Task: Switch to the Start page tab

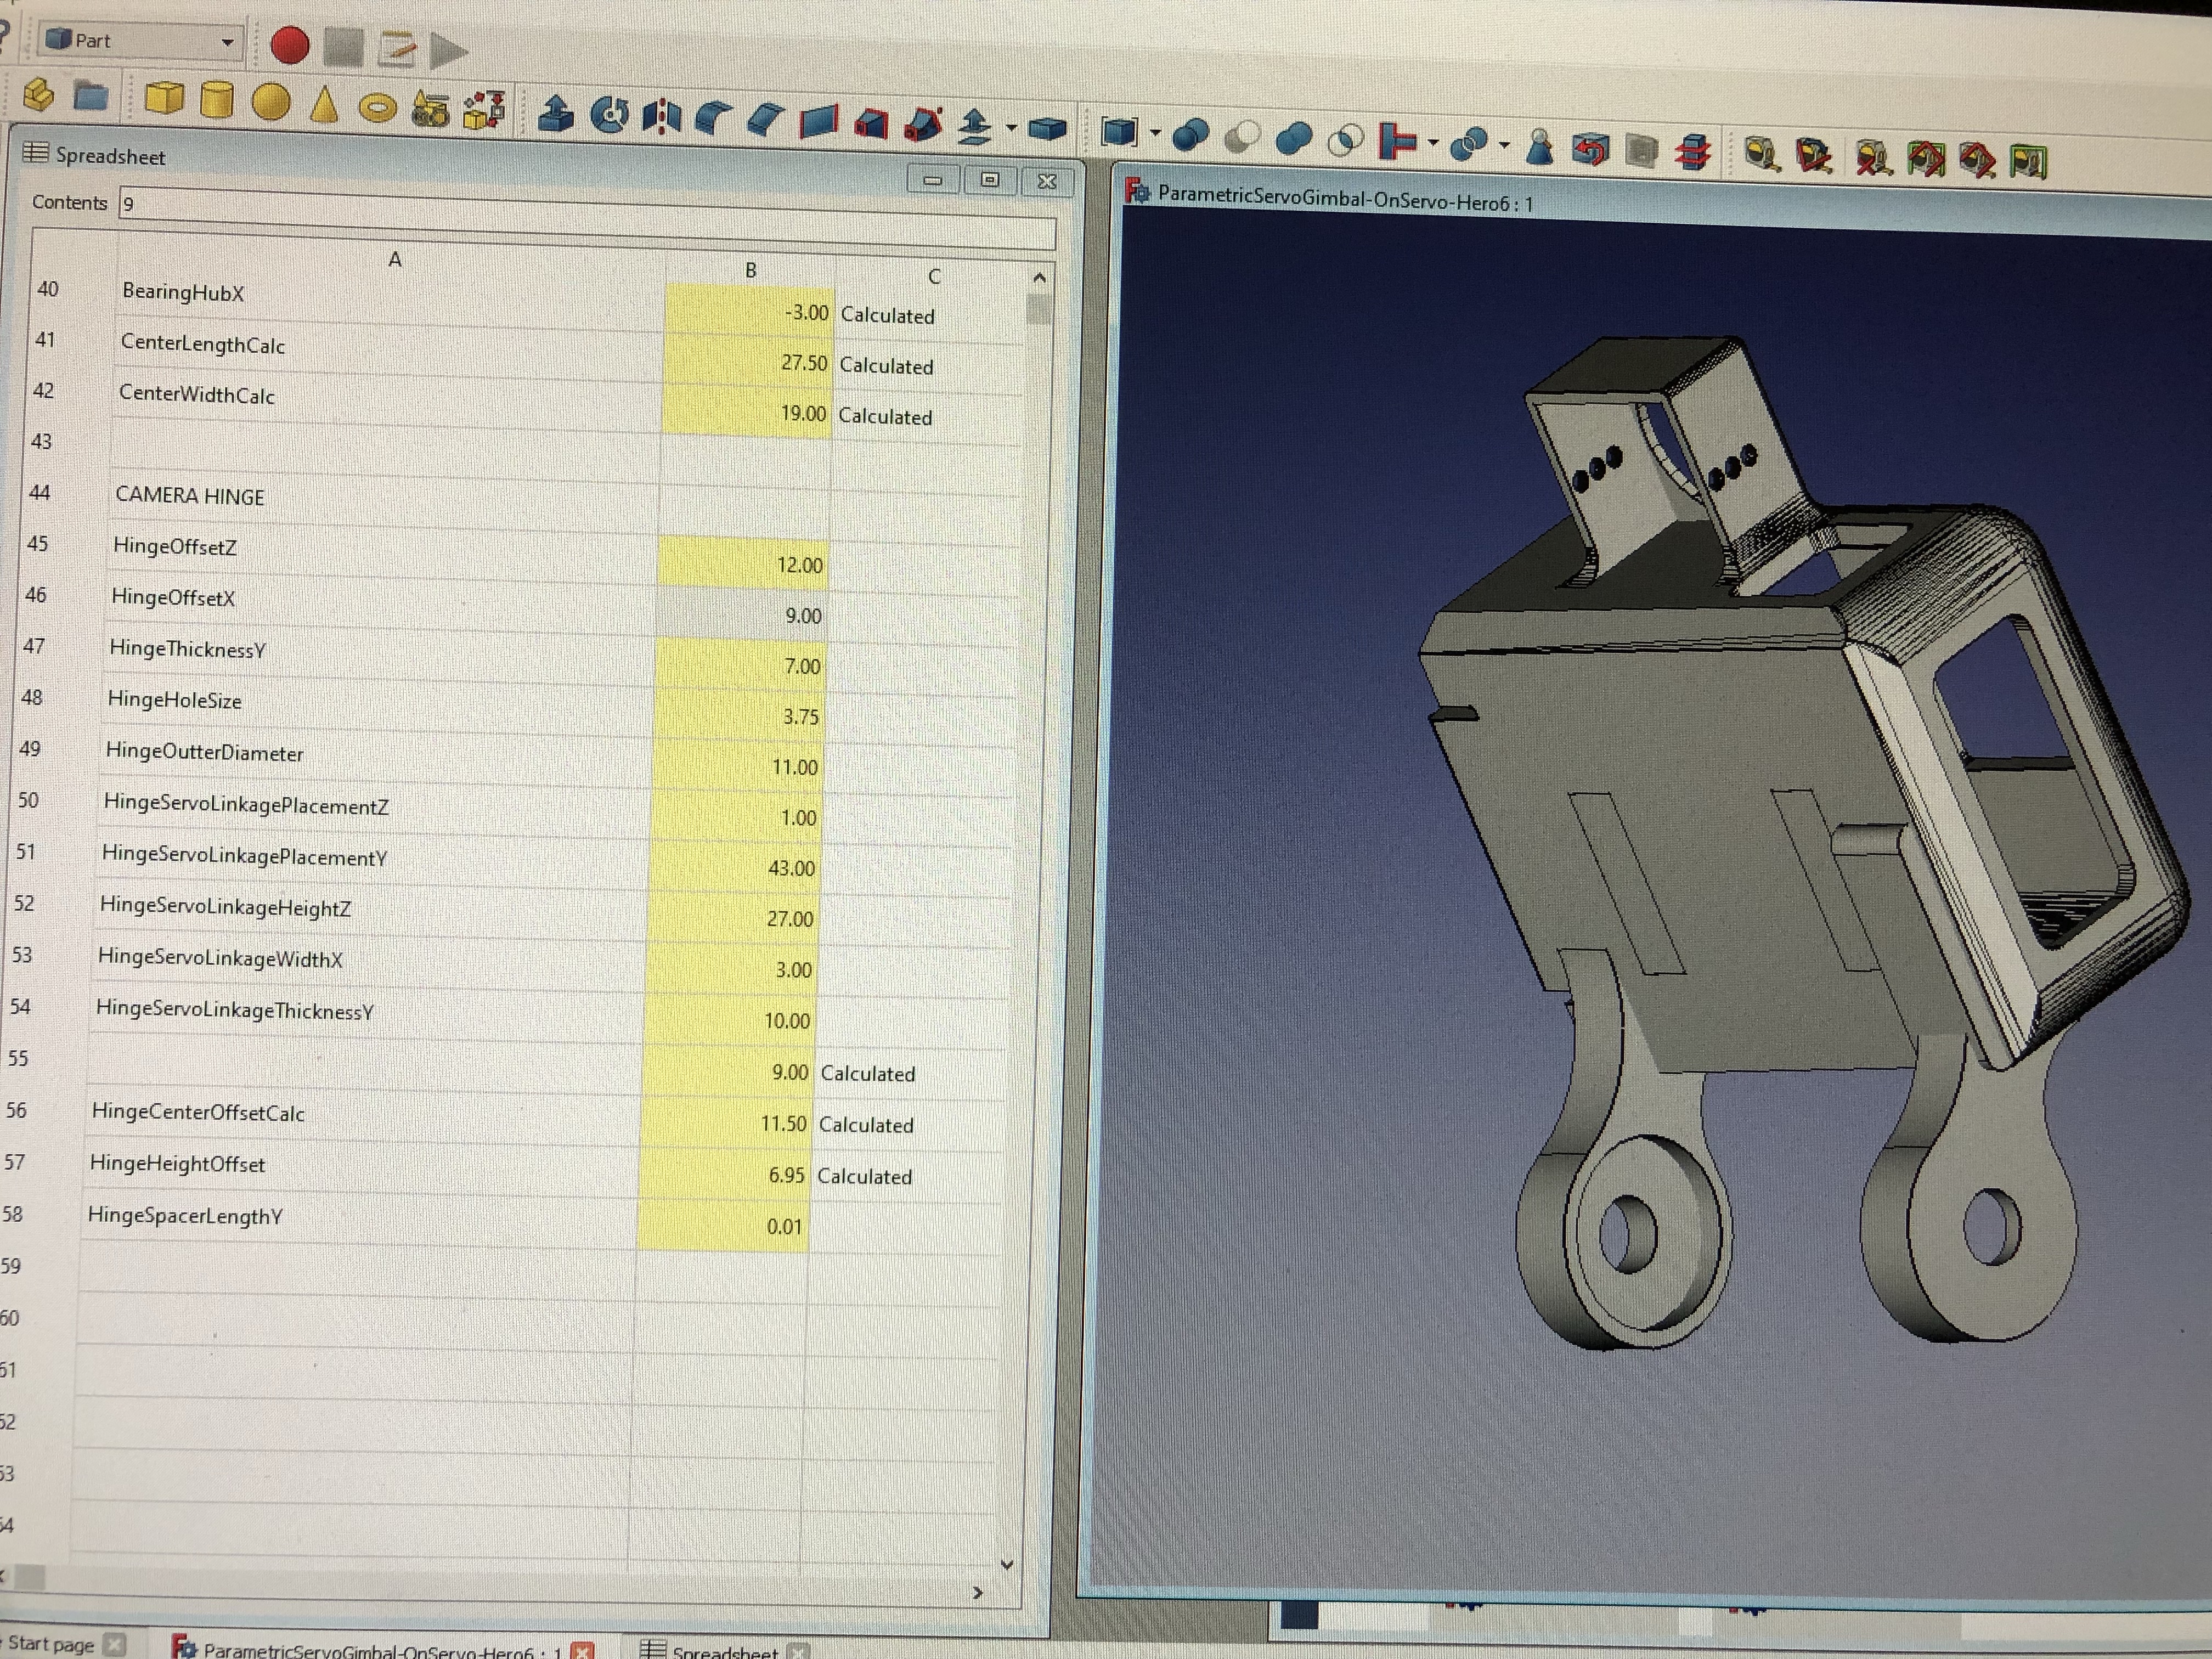Action: coord(52,1643)
